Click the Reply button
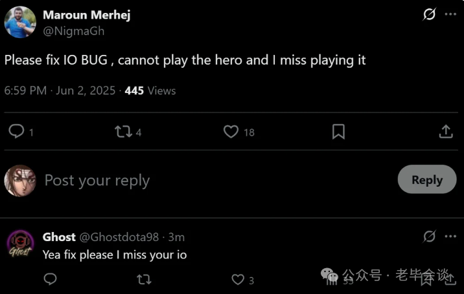This screenshot has width=464, height=294. click(x=426, y=180)
